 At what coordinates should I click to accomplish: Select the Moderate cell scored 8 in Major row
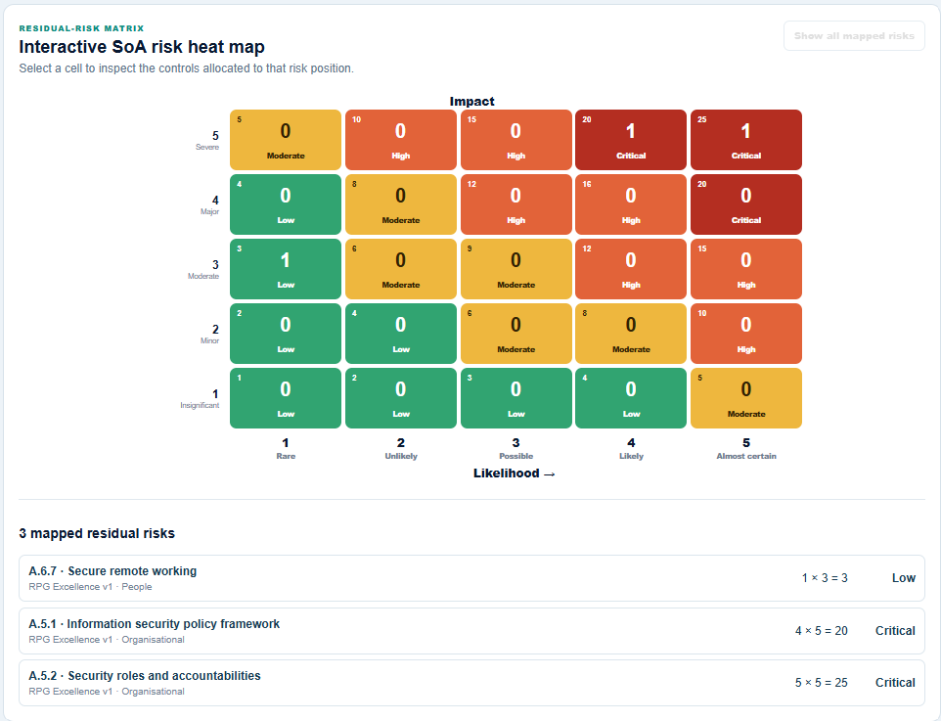[401, 204]
